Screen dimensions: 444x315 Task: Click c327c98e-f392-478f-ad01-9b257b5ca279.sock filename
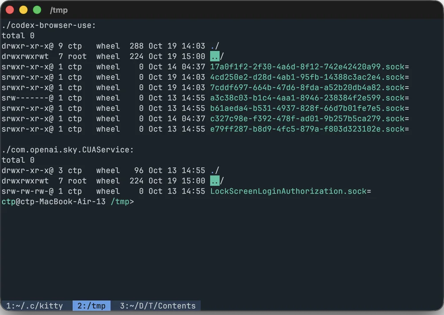point(307,118)
